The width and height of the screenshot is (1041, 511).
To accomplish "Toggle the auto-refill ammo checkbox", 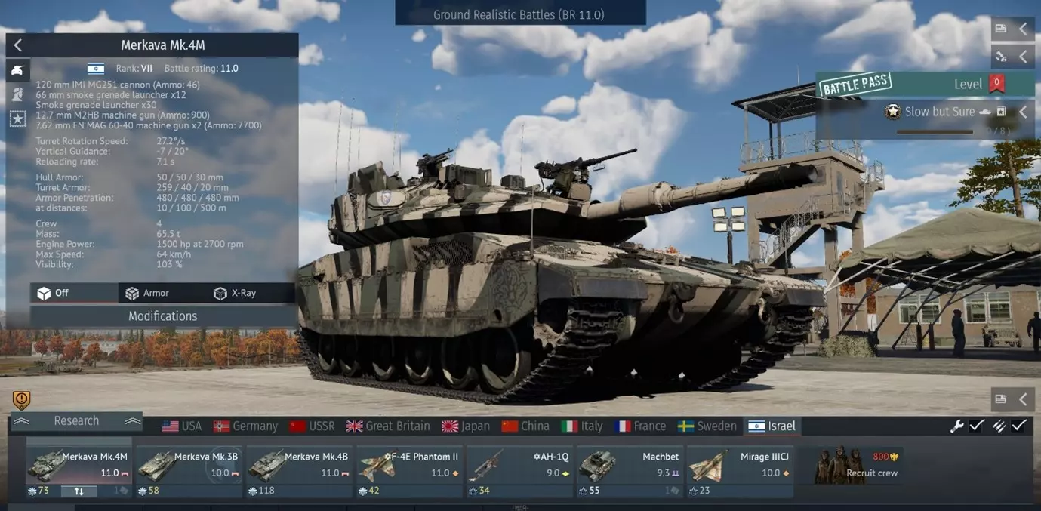I will (1019, 426).
